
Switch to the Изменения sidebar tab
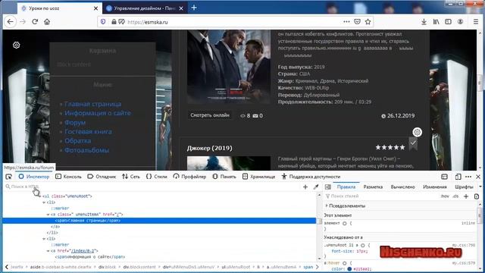coord(435,187)
